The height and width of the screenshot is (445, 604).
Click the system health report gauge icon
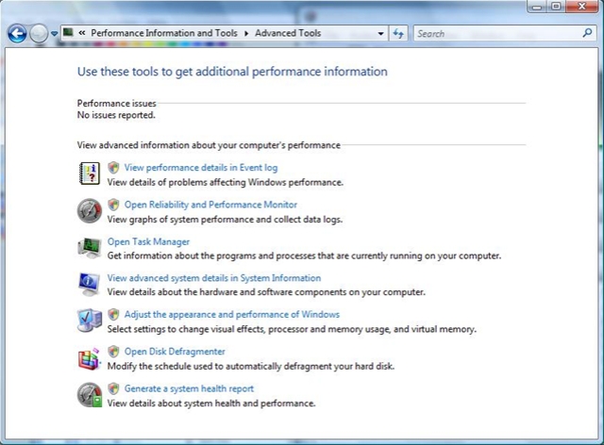coord(90,395)
